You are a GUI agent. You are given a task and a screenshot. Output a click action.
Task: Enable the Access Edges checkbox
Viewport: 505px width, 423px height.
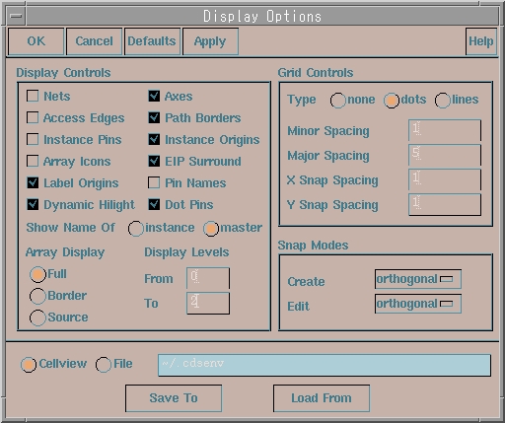(33, 117)
